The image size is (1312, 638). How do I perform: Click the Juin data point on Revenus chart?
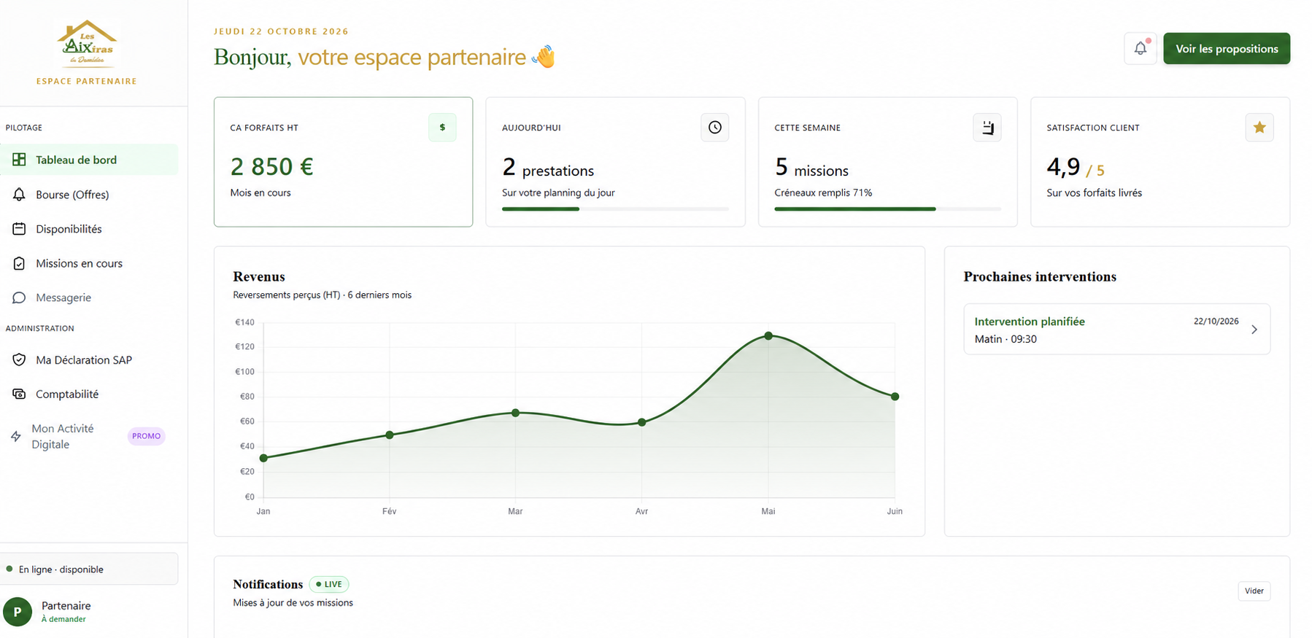(x=895, y=397)
